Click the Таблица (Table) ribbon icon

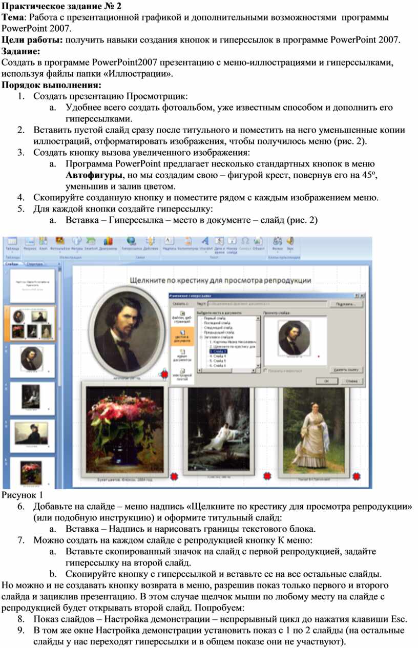click(12, 244)
